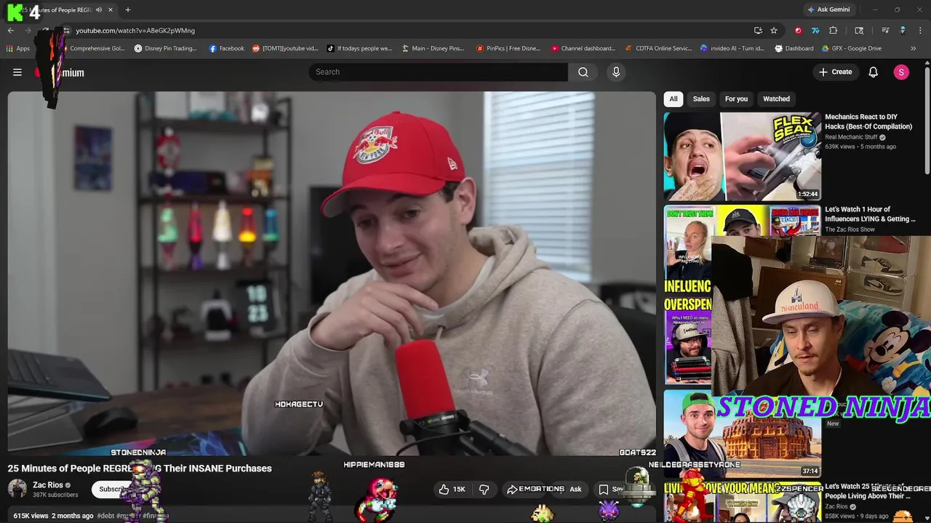The image size is (931, 523).
Task: Dislike the video with thumbs down
Action: point(484,490)
